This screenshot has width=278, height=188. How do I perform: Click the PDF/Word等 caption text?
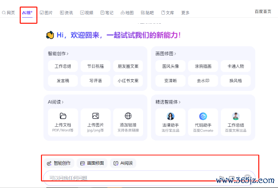tap(63, 130)
